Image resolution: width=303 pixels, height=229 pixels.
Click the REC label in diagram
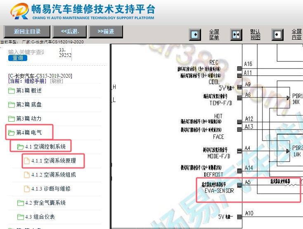(x=213, y=63)
